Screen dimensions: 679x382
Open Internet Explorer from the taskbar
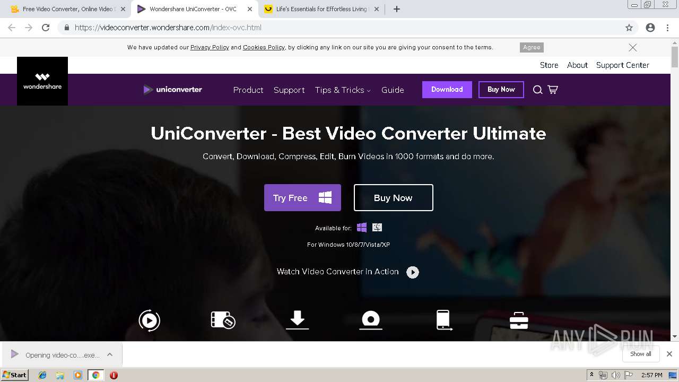pos(42,375)
